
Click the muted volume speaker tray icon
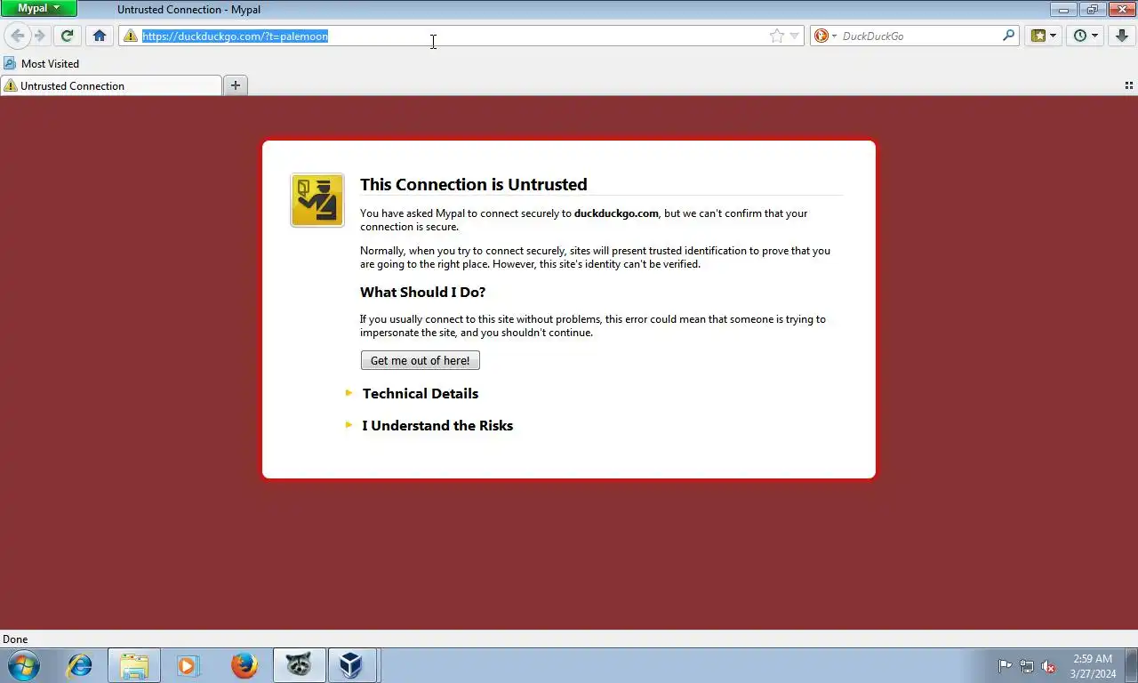pos(1048,666)
